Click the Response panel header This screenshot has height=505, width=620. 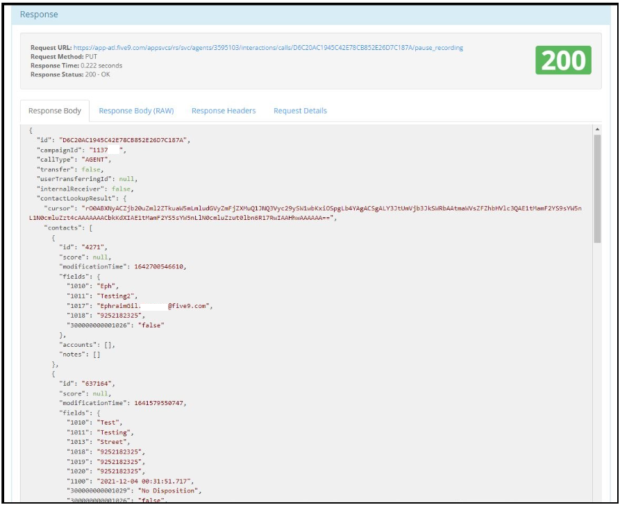click(x=311, y=15)
